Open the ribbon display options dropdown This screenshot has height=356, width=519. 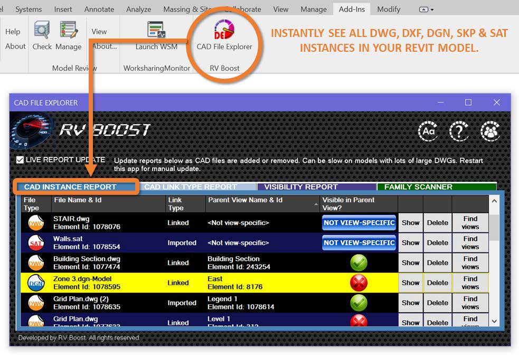[x=426, y=10]
